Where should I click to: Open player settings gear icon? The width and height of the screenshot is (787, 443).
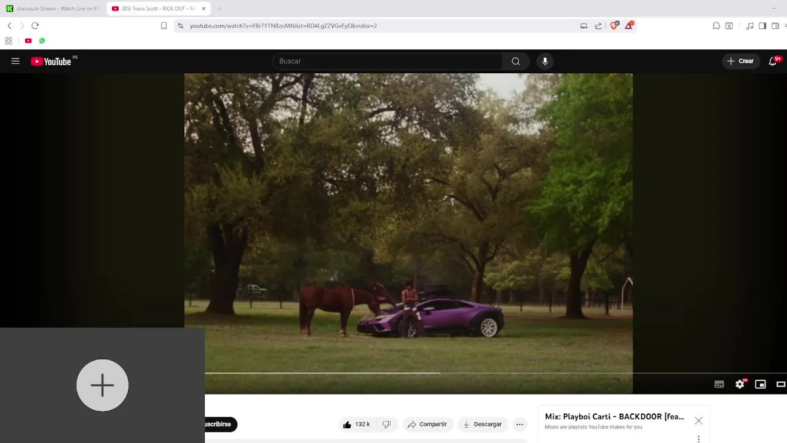[740, 384]
